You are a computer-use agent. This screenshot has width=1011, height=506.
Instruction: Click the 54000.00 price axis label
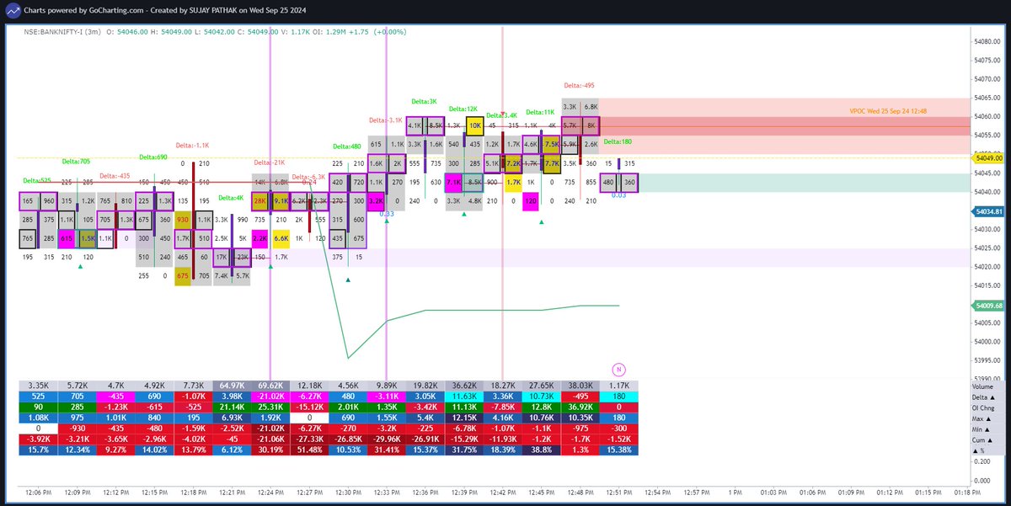(x=987, y=342)
